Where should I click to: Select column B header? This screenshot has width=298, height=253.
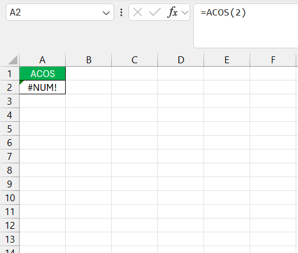coord(89,60)
